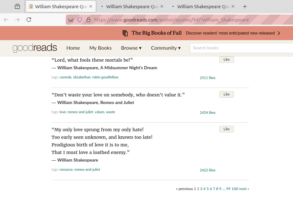This screenshot has height=197, width=293.
Task: Open the tracking protection shield icon
Action: pyautogui.click(x=80, y=20)
